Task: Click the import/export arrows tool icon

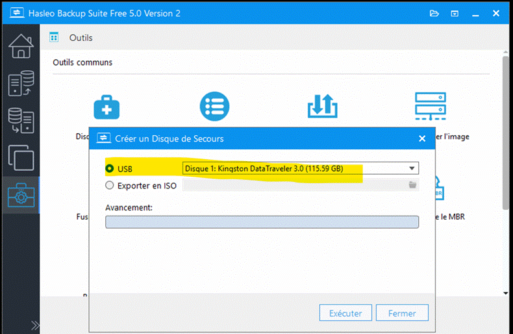Action: pyautogui.click(x=323, y=106)
